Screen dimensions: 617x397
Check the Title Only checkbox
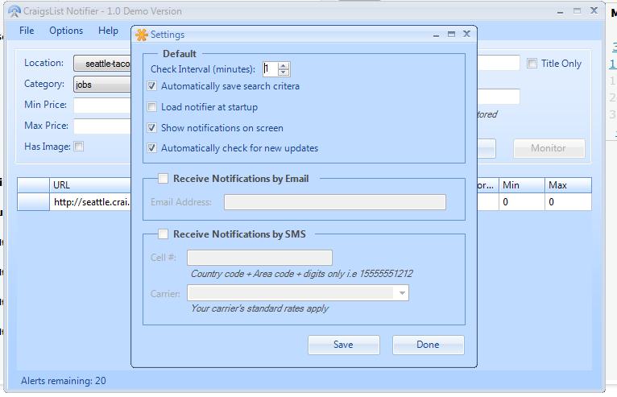pos(532,63)
